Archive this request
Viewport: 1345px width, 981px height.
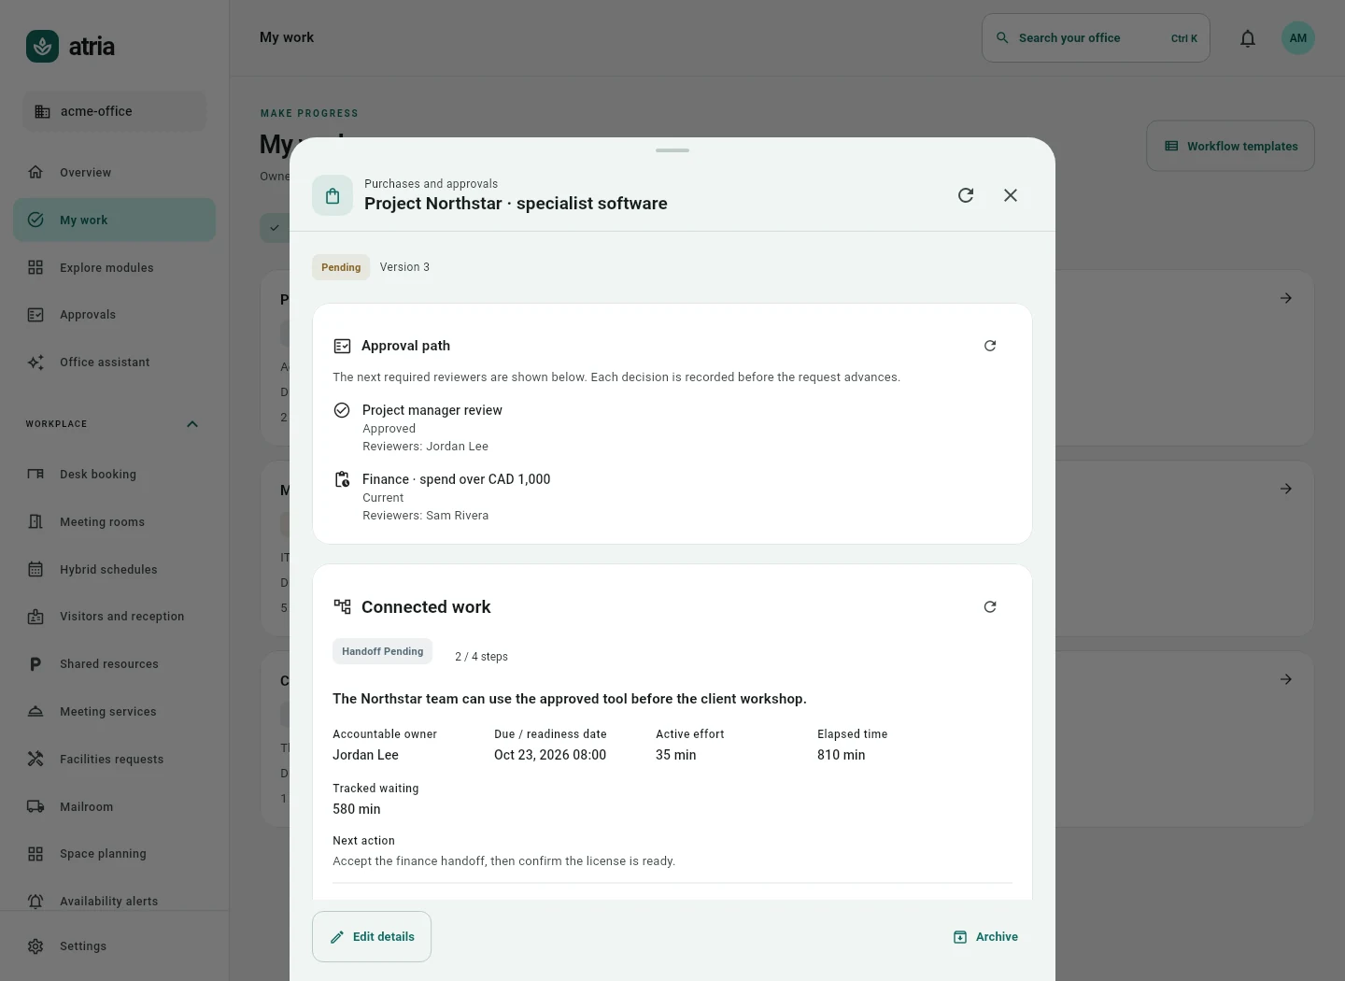pyautogui.click(x=985, y=937)
